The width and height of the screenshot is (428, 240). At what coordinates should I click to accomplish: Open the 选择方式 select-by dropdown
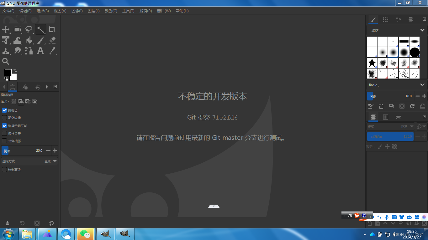point(29,161)
